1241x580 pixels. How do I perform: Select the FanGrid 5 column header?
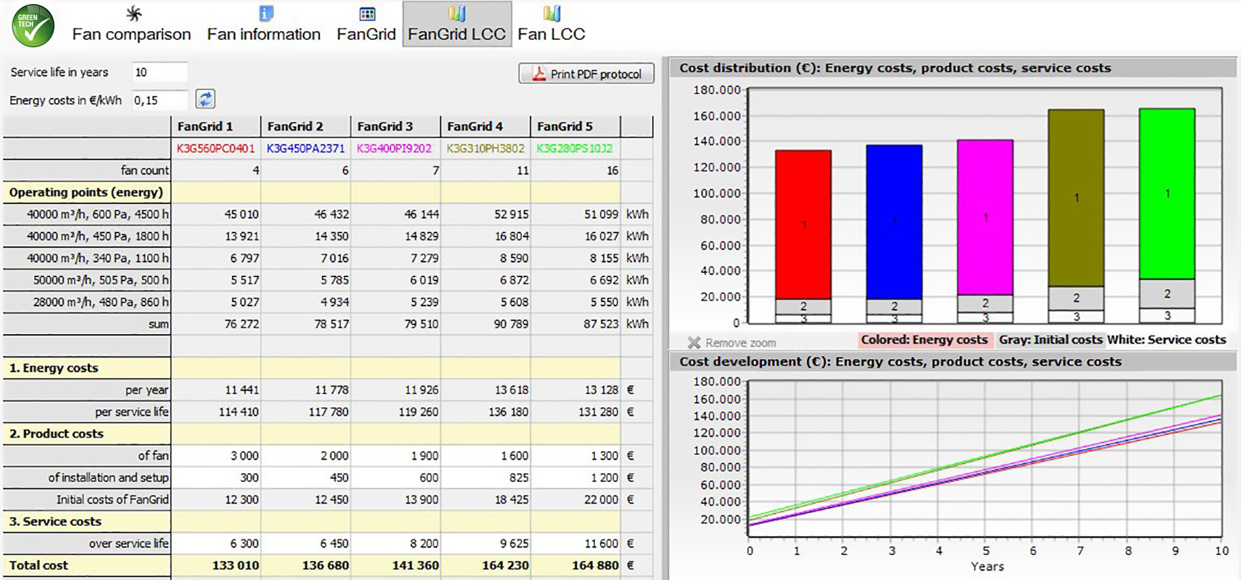pos(575,127)
